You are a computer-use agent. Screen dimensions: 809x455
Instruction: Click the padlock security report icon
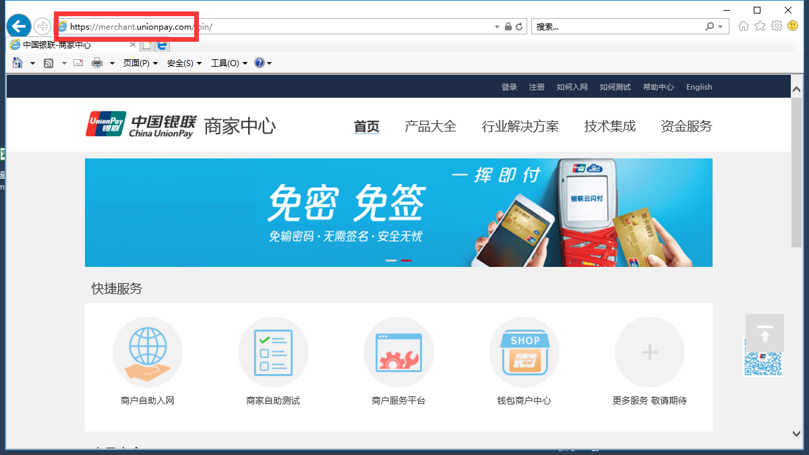point(508,27)
